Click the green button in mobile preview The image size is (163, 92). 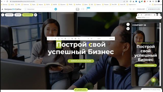(x=146, y=65)
